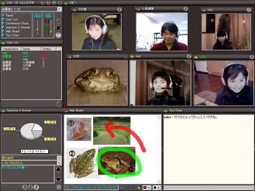Select answer button 2 in Question & Answer
The width and height of the screenshot is (255, 191).
point(30,187)
